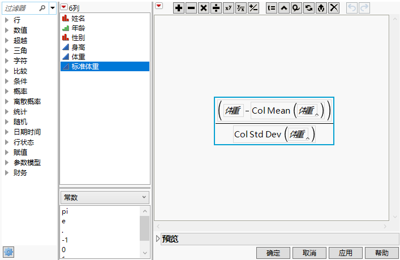The image size is (400, 260).
Task: Expand the 字符 function group
Action: pos(7,60)
